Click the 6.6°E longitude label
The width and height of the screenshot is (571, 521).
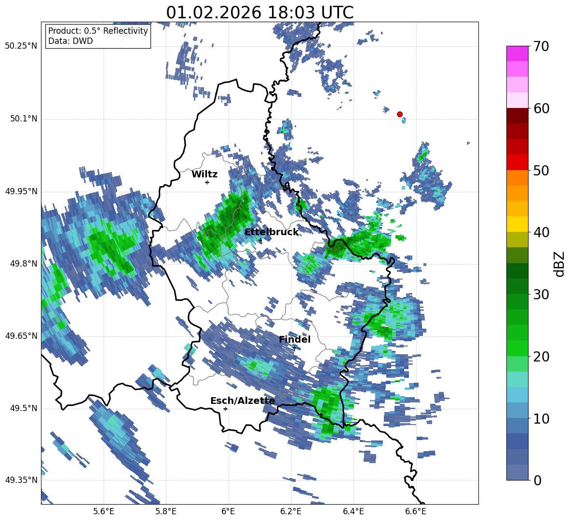(x=416, y=512)
